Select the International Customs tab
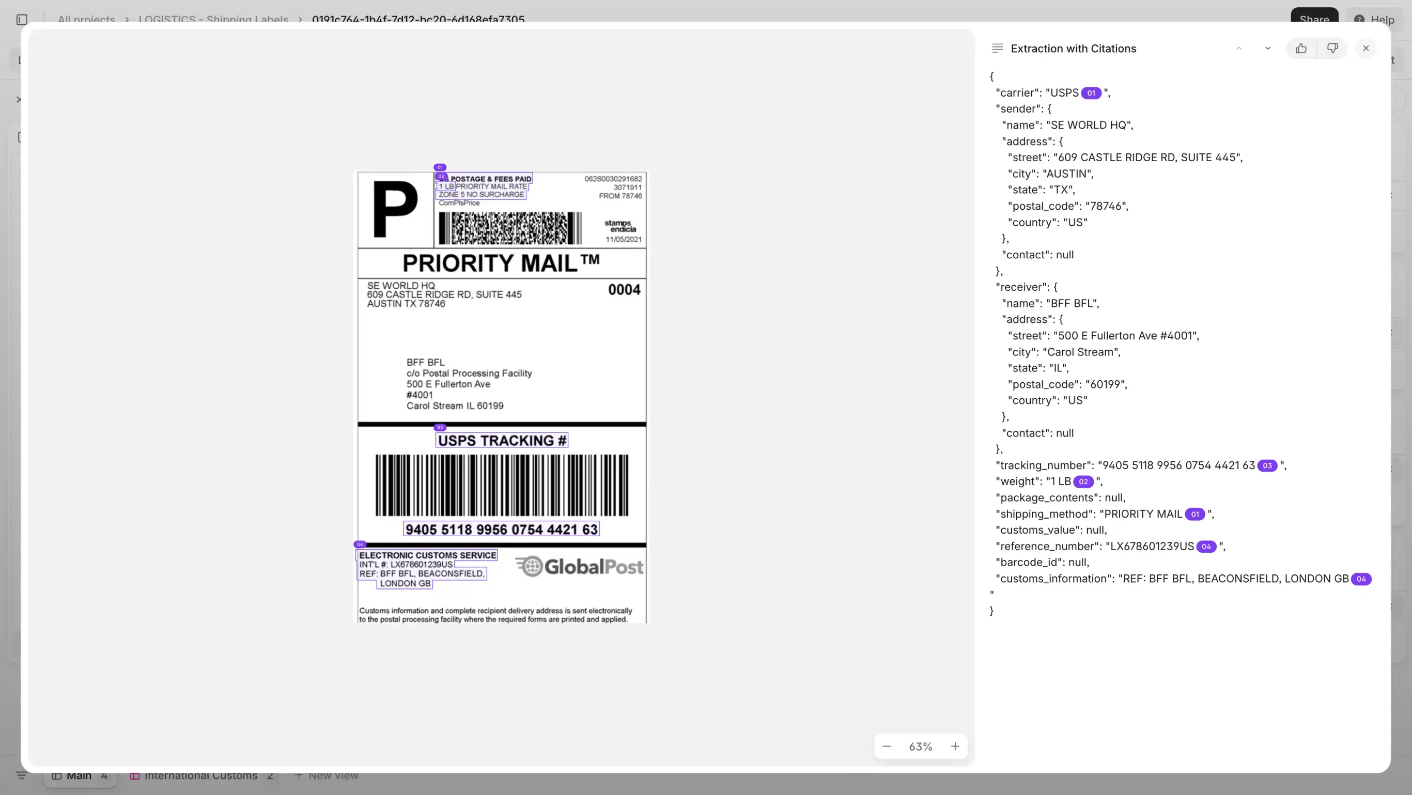1412x795 pixels. (x=200, y=775)
